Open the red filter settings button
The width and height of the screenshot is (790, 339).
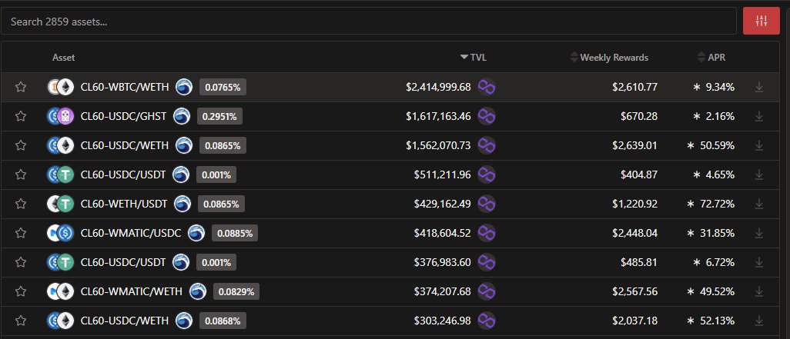coord(762,21)
